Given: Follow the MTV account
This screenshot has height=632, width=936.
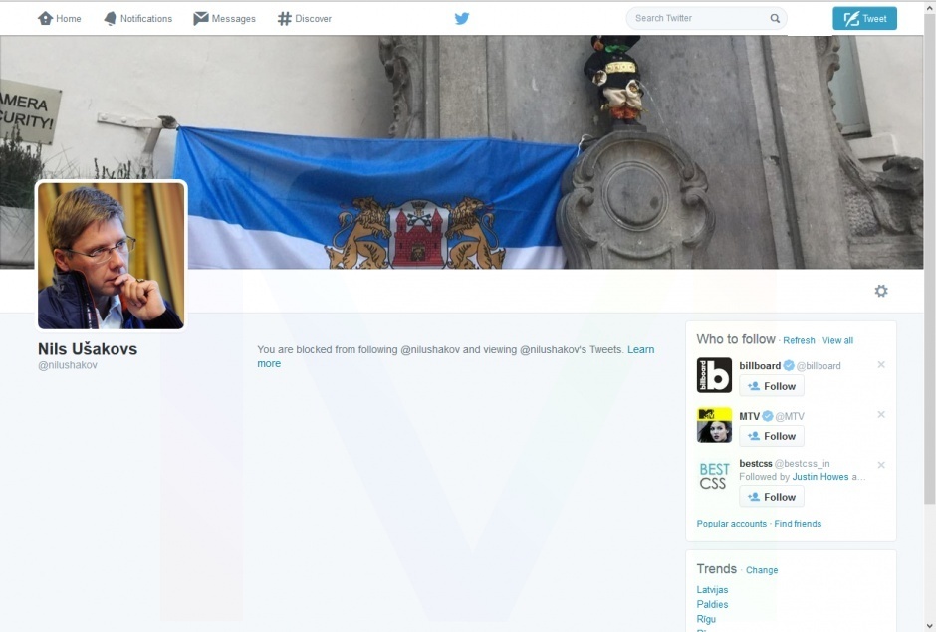Looking at the screenshot, I should pos(772,436).
